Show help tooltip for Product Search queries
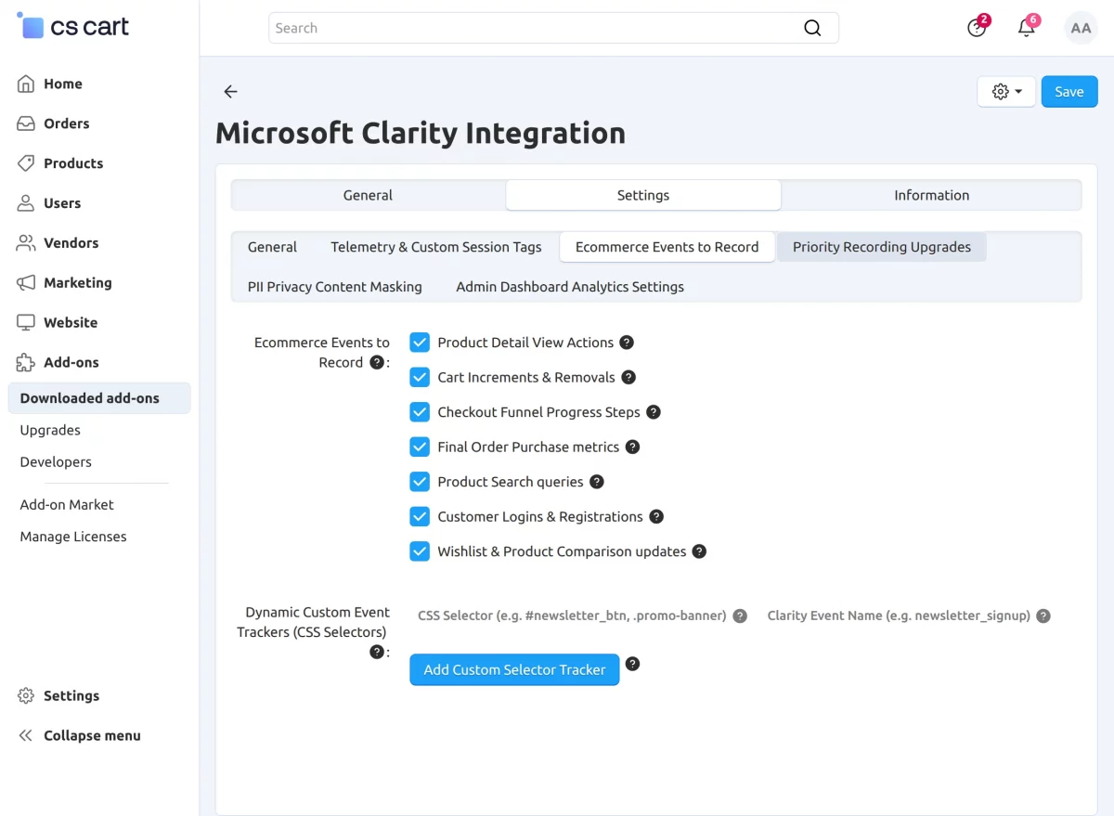This screenshot has width=1114, height=816. pos(597,482)
